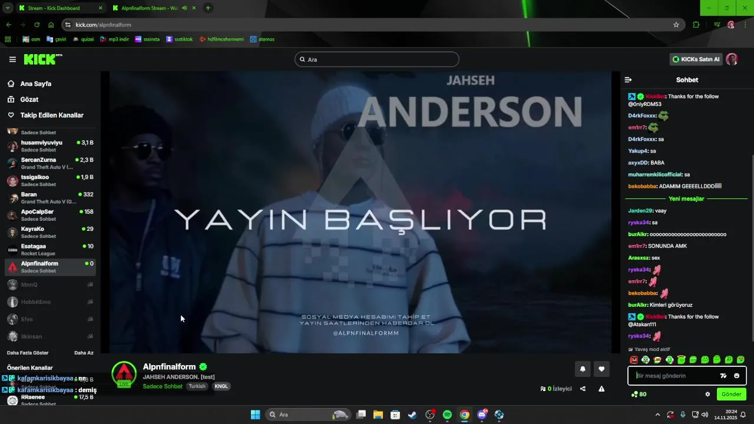Viewport: 754px width, 424px height.
Task: Click the KICKs Satın Al button
Action: (696, 59)
